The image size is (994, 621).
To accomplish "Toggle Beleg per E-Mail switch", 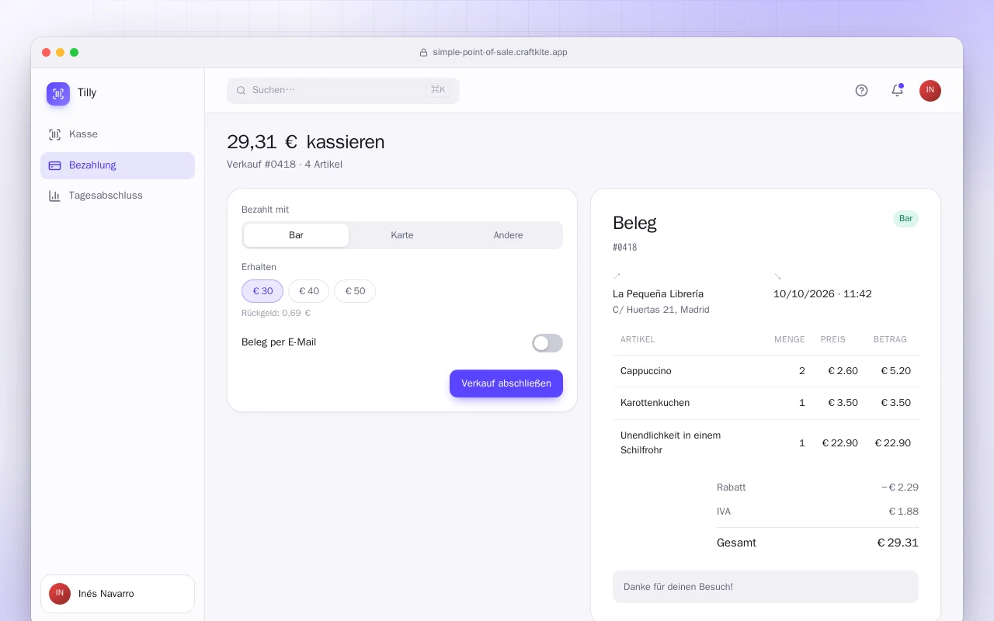I will (547, 343).
